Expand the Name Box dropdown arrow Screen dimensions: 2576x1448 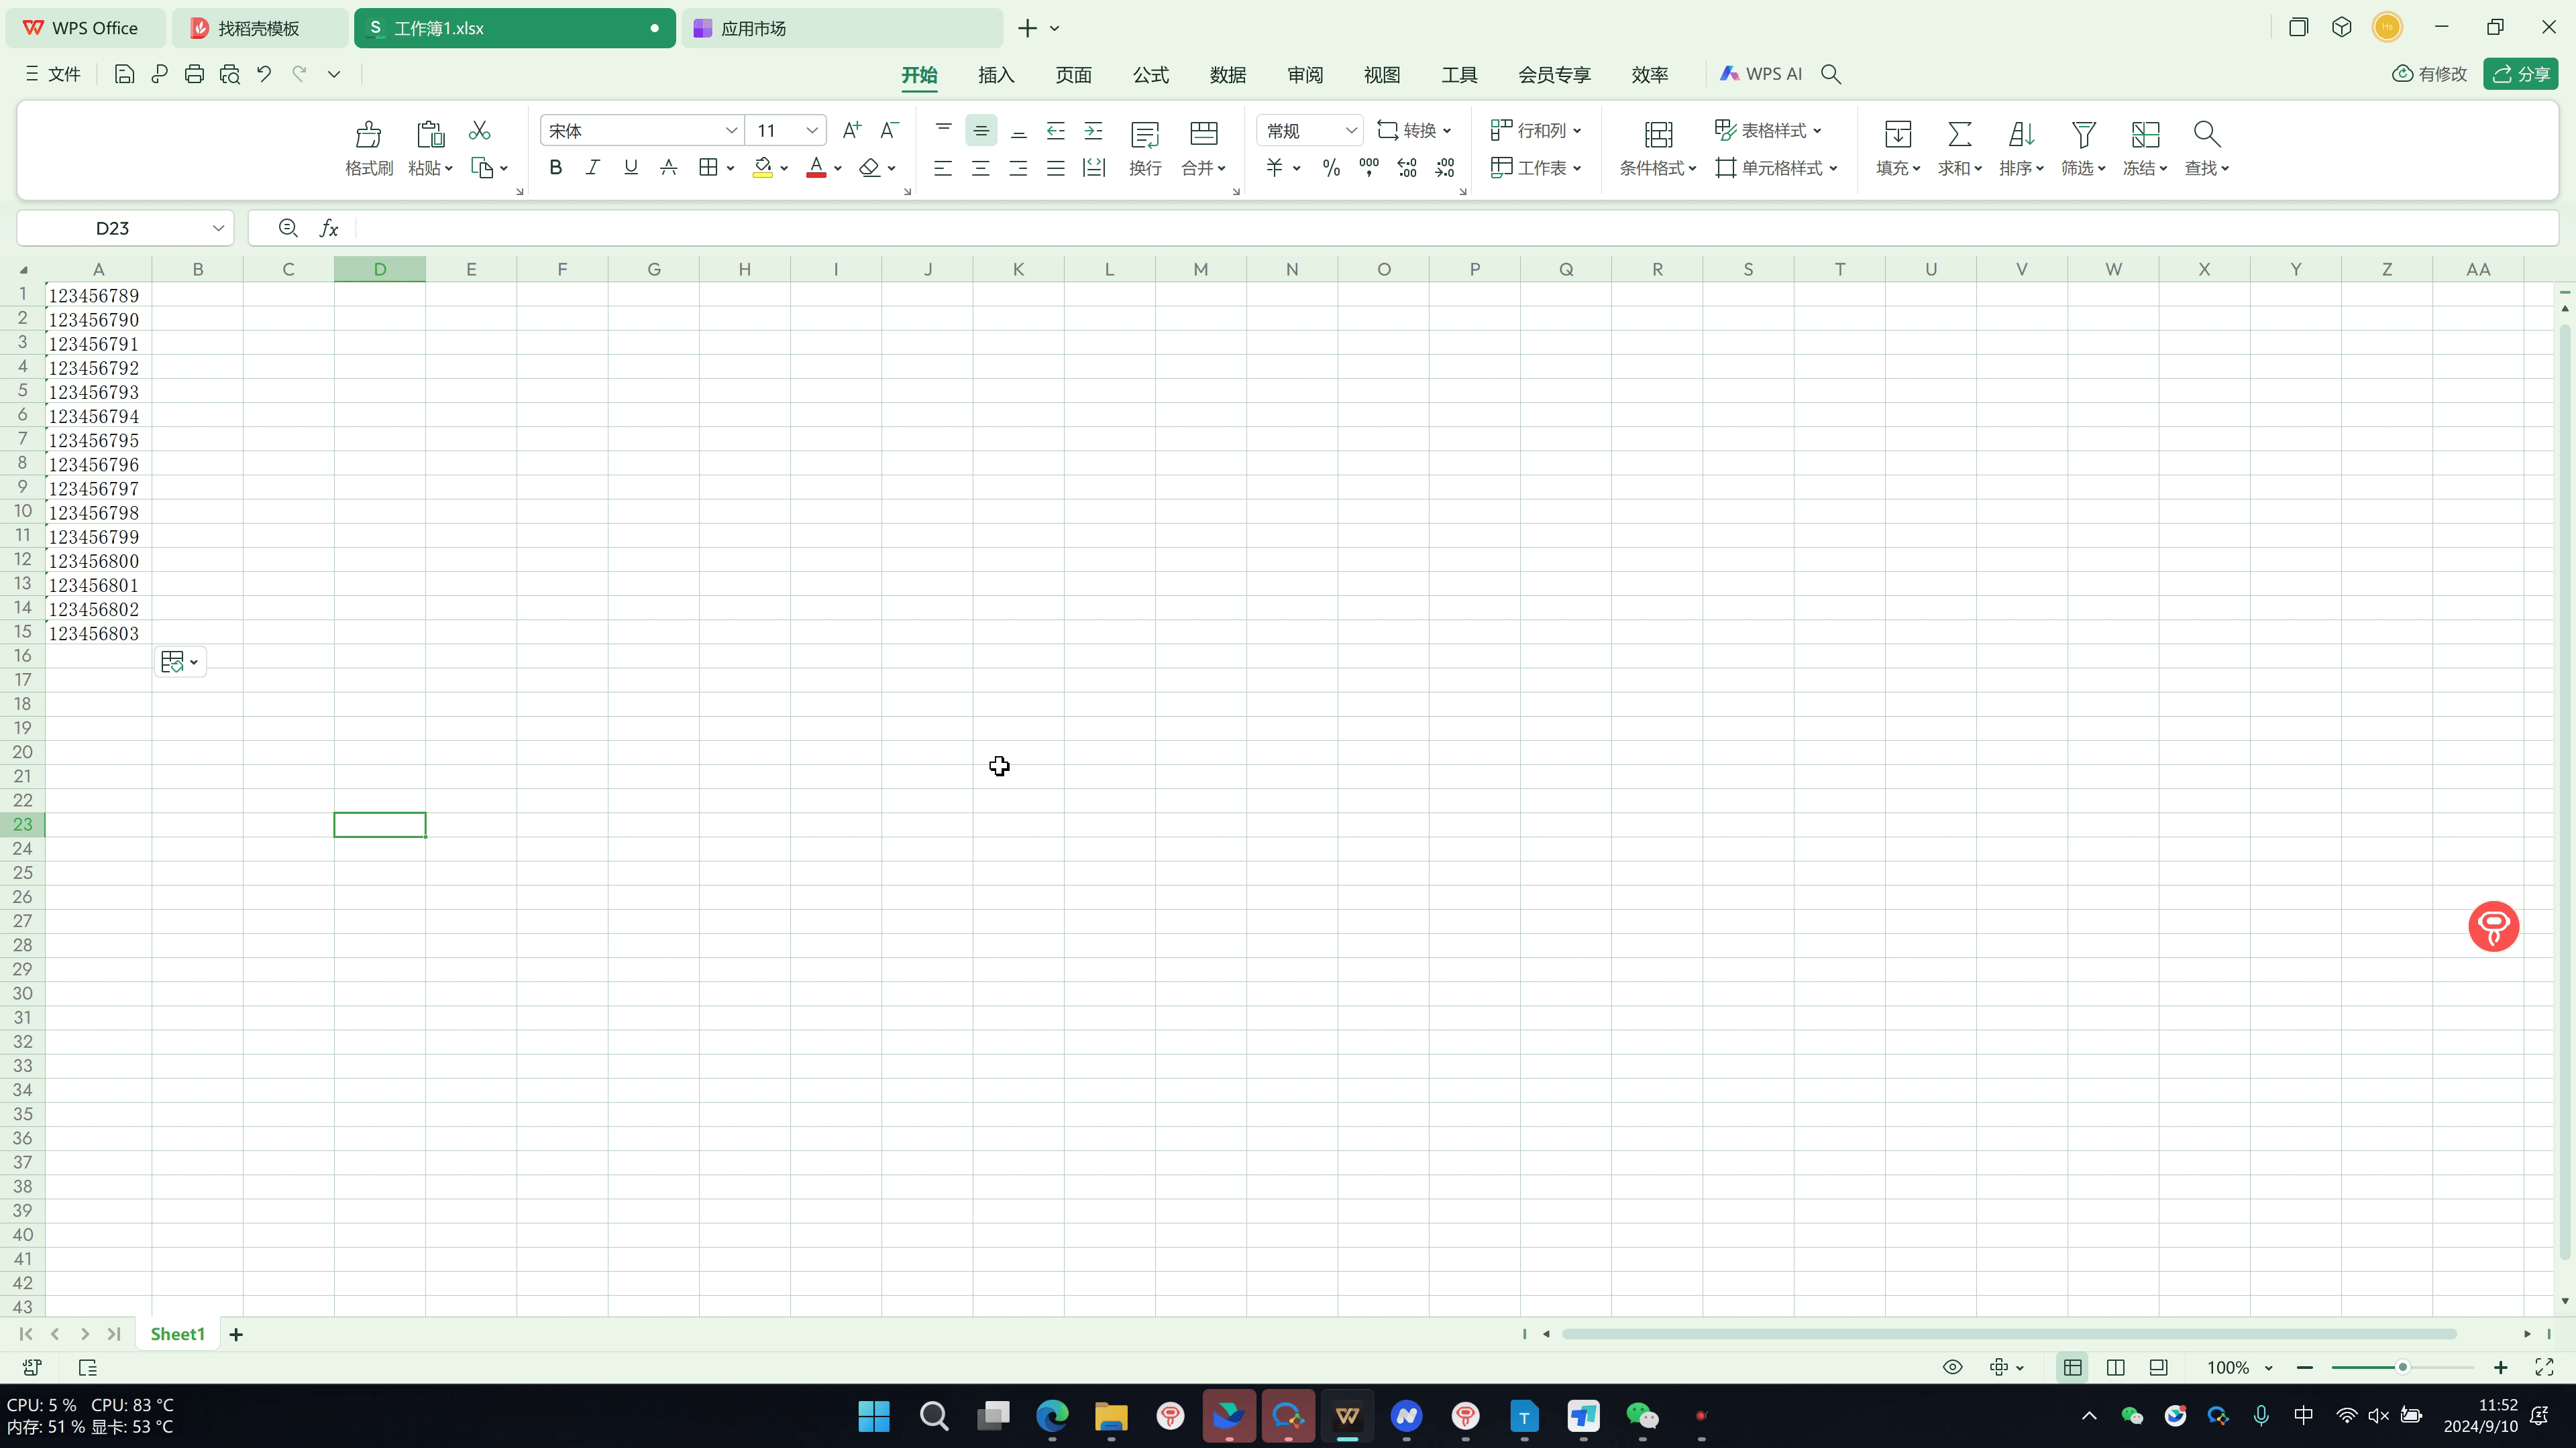click(x=218, y=228)
